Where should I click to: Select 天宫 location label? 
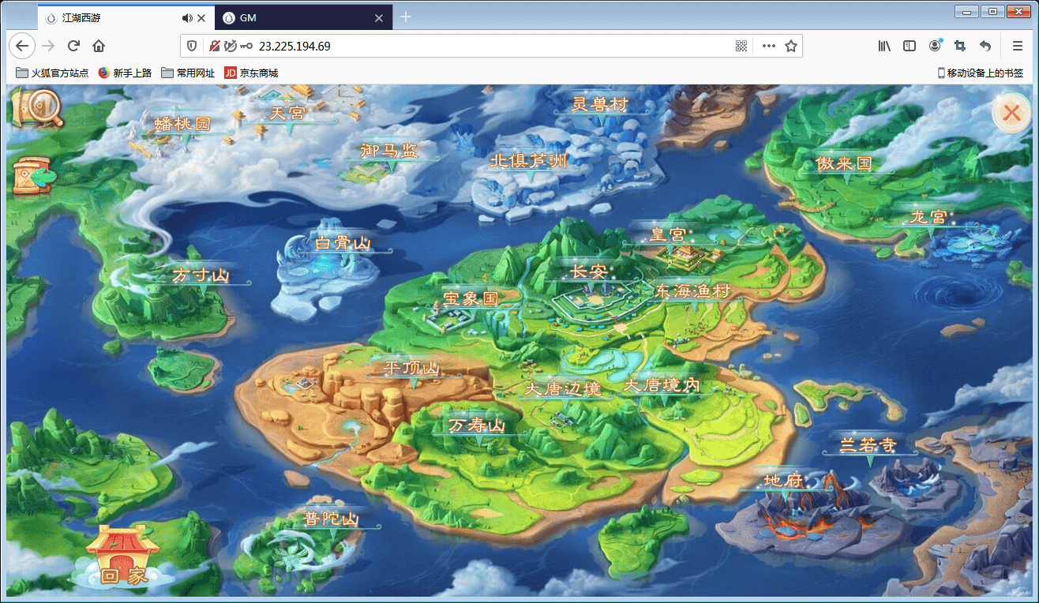287,113
